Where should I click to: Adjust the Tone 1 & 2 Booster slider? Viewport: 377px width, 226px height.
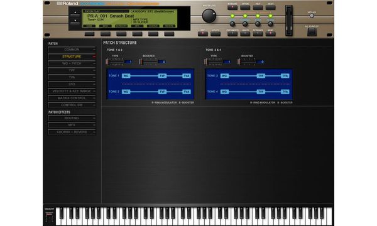tap(148, 62)
